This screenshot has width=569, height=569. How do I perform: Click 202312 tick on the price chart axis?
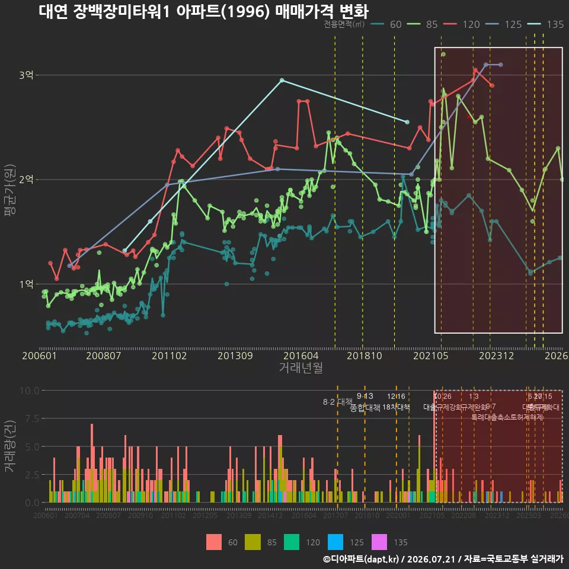pos(497,356)
